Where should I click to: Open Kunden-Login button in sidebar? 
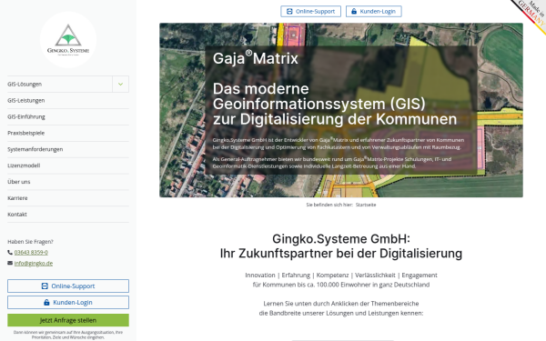tap(68, 303)
